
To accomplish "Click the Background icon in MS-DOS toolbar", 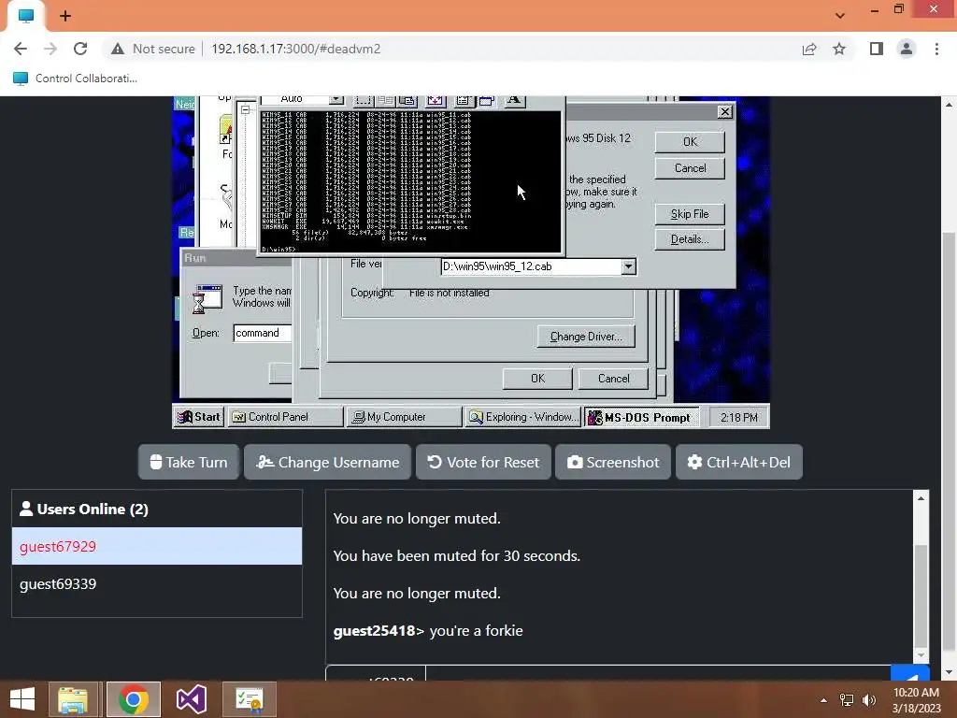I will coord(486,99).
